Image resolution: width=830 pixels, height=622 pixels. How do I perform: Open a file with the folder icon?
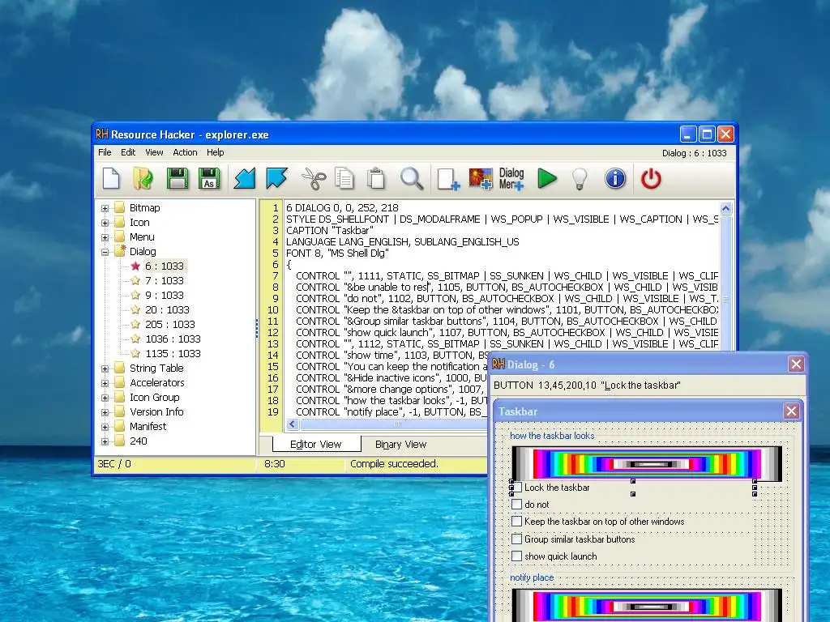[143, 178]
